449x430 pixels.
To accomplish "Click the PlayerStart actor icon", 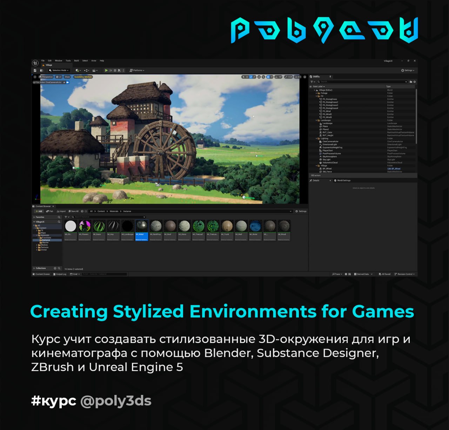I will (321, 151).
